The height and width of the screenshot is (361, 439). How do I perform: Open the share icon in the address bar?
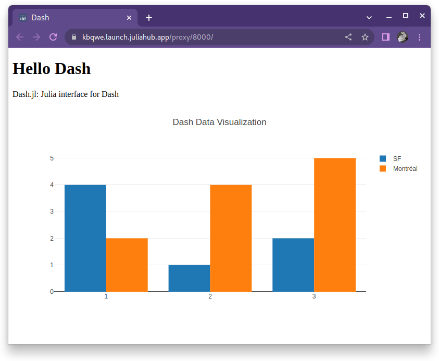point(348,37)
